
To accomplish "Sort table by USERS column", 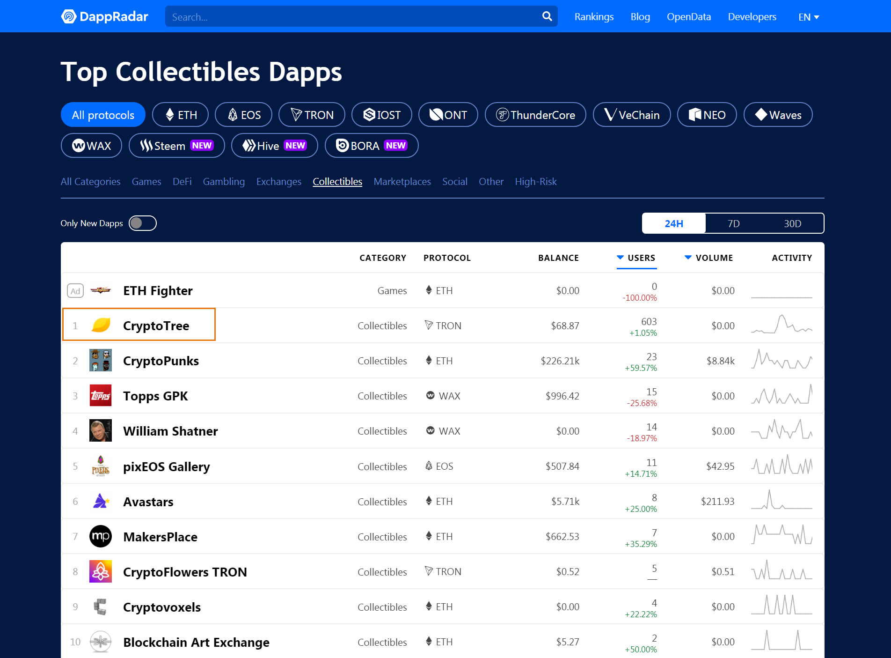I will pyautogui.click(x=636, y=258).
